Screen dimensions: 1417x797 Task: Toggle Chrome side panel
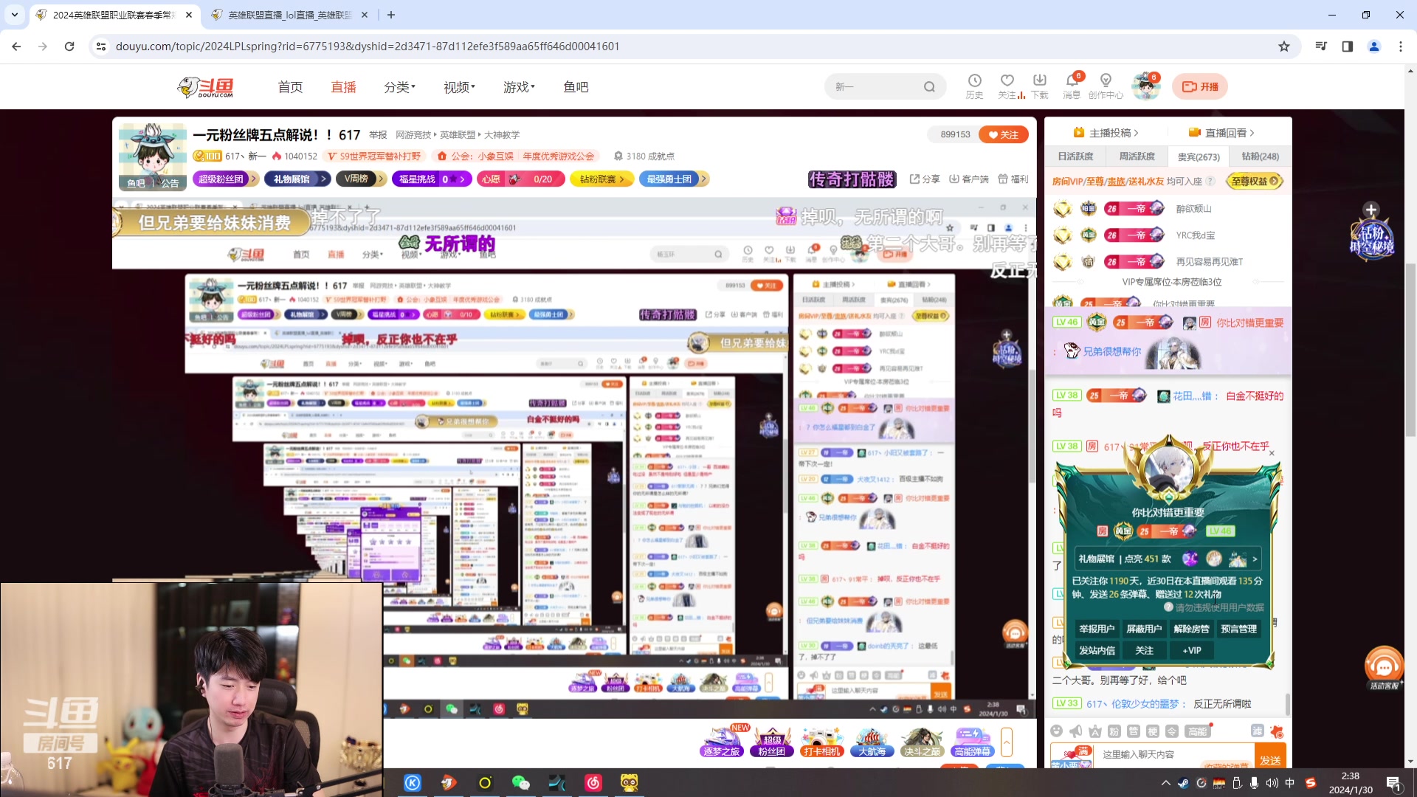1348,46
